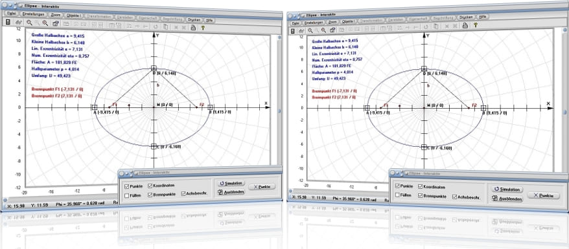Click the red zoom in magnifier in left window
The image size is (569, 249).
click(45, 23)
